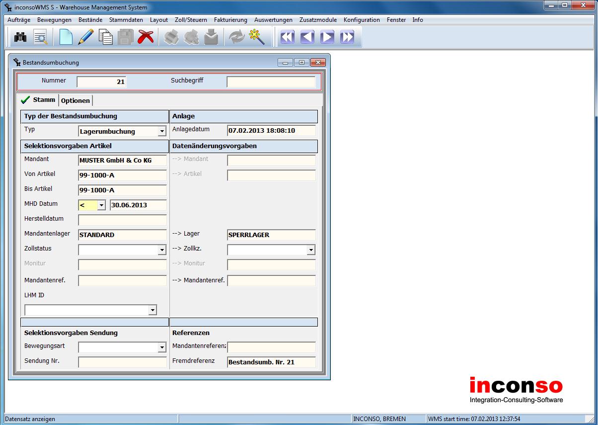Open the Auswertungen menu
This screenshot has width=598, height=425.
point(273,20)
